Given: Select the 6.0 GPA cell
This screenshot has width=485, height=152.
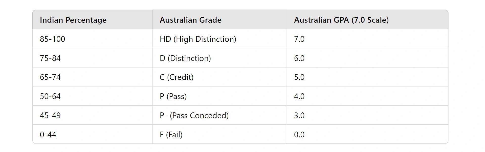Looking at the screenshot, I should pos(299,58).
